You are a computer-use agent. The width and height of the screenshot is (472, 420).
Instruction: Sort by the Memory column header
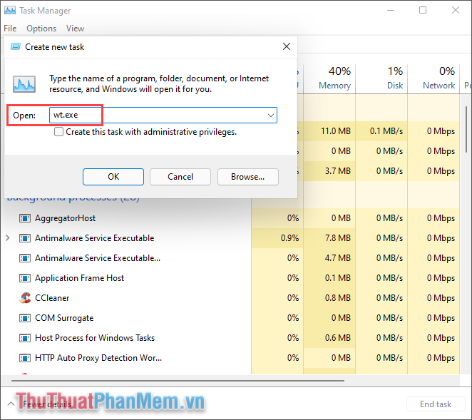point(329,78)
